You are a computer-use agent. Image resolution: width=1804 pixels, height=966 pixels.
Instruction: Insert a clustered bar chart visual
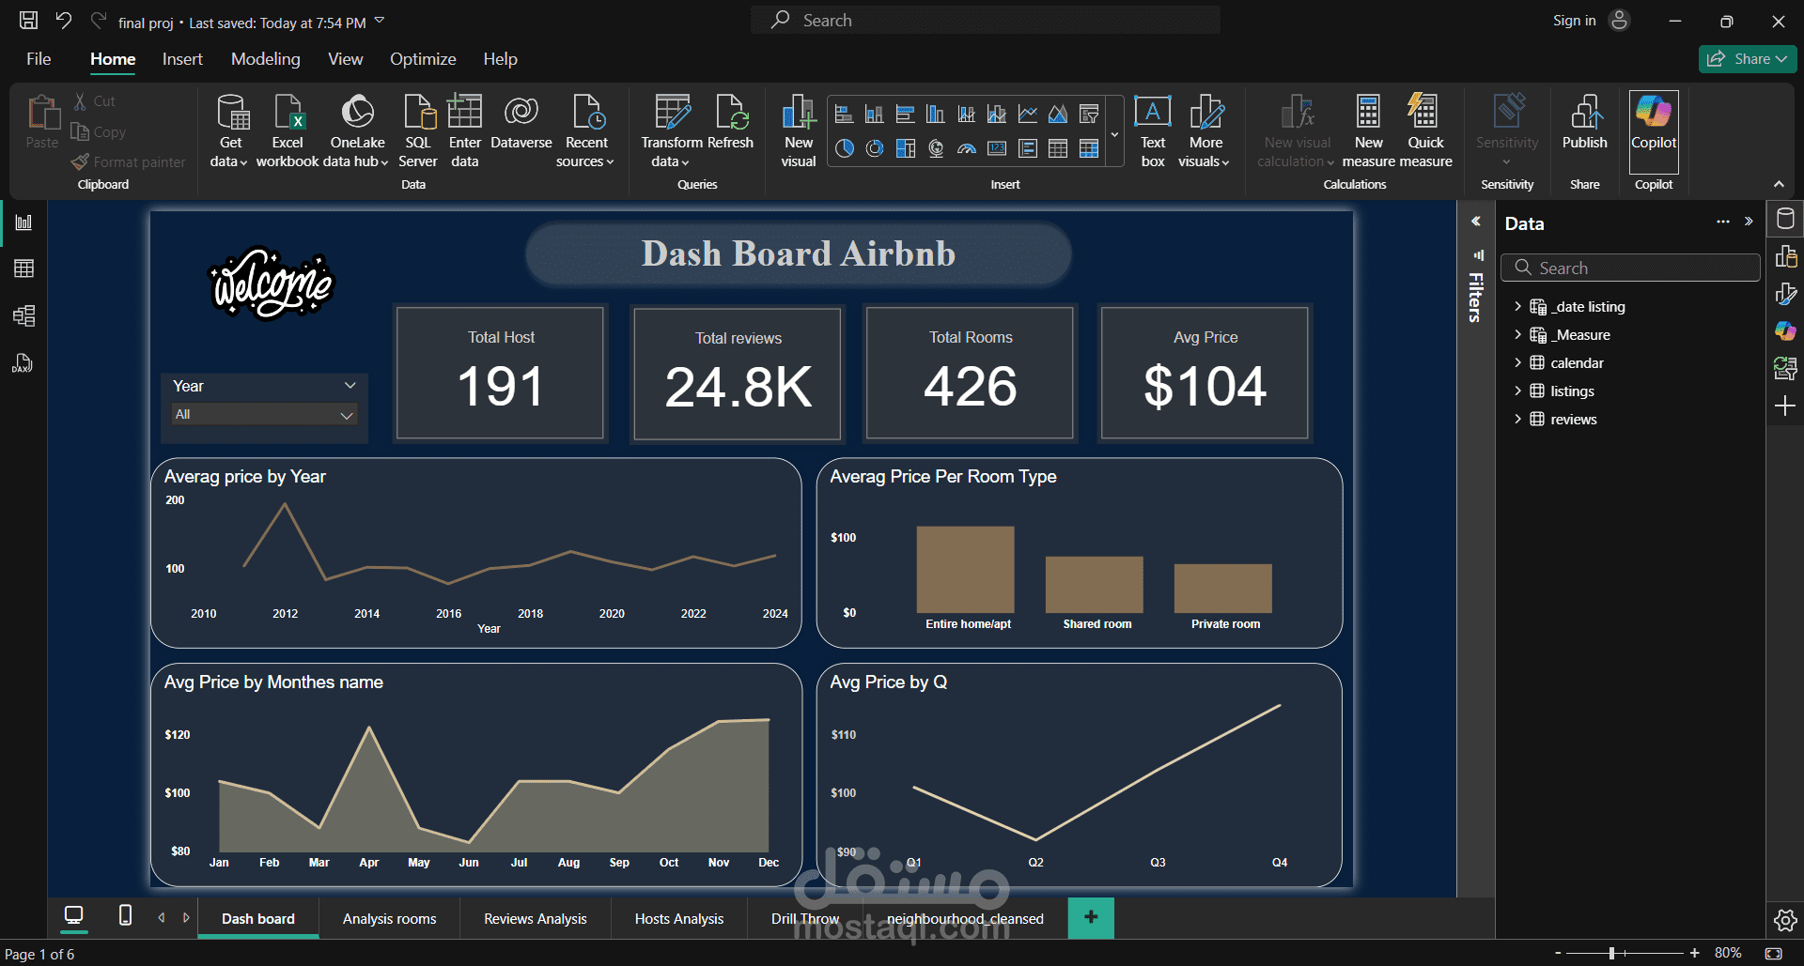coord(905,115)
